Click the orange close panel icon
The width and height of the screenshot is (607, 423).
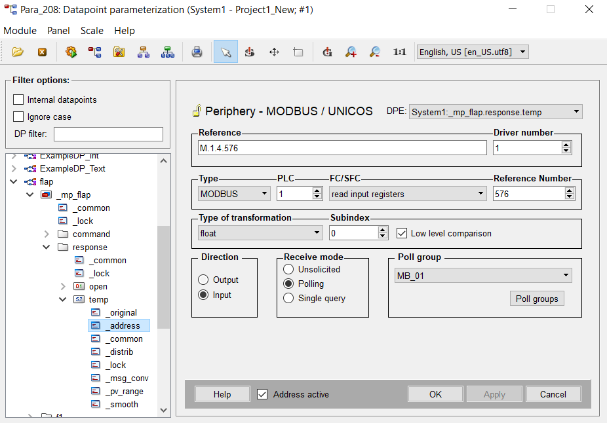[42, 52]
